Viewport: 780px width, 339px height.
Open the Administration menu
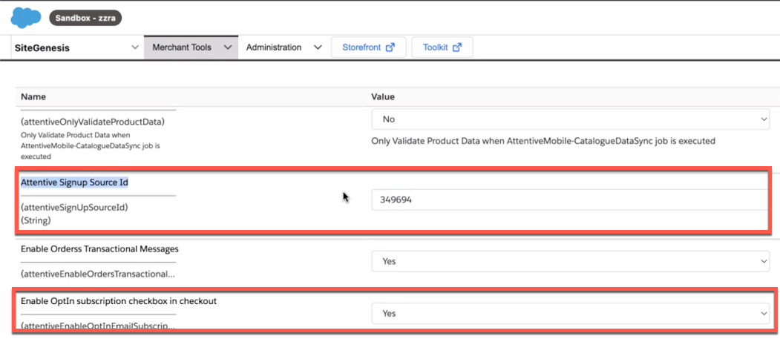tap(284, 47)
